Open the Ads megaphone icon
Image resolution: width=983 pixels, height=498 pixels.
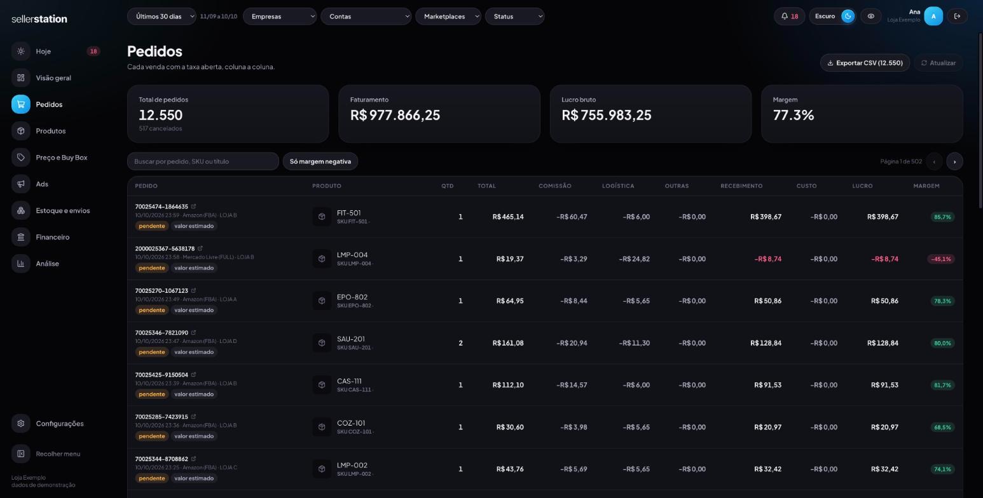pyautogui.click(x=21, y=184)
